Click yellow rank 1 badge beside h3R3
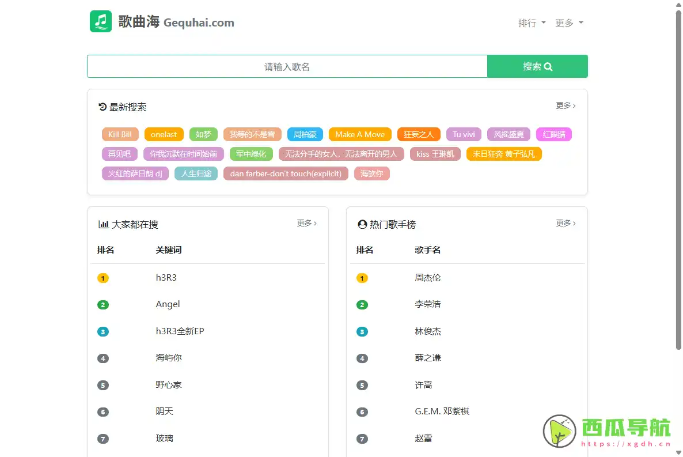This screenshot has width=683, height=457. click(x=103, y=278)
